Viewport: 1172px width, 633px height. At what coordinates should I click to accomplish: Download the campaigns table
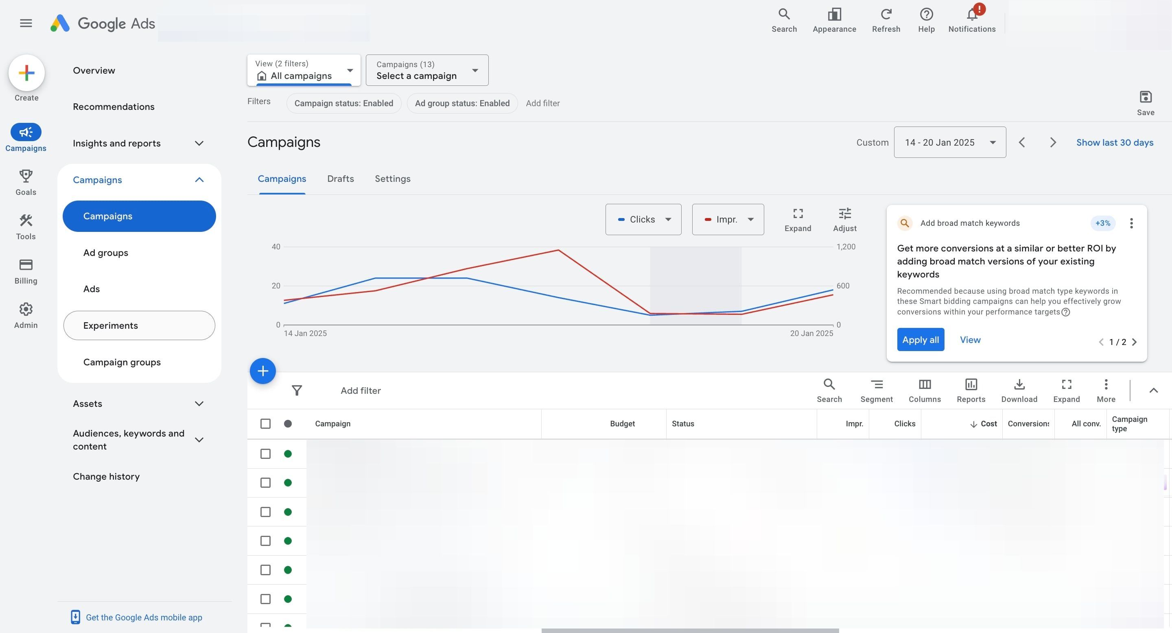(1019, 391)
